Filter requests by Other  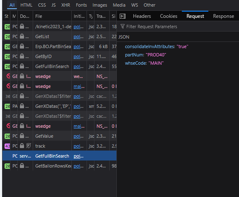click(150, 5)
